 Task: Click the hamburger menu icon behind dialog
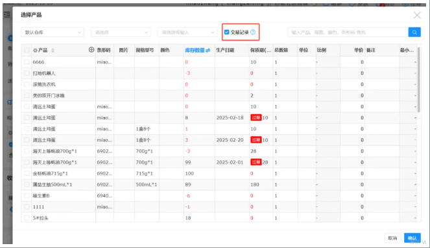pyautogui.click(x=7, y=14)
